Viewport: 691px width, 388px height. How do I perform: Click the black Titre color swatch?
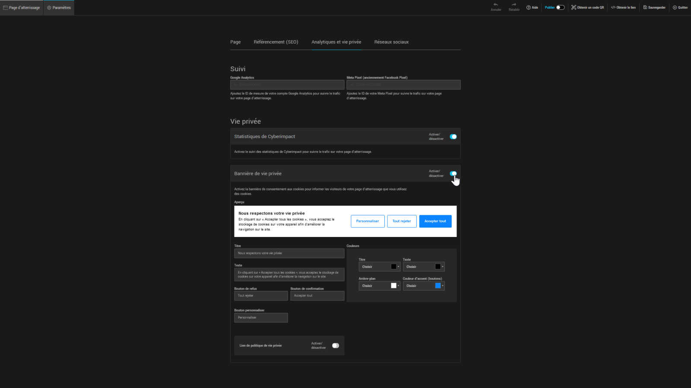click(393, 267)
